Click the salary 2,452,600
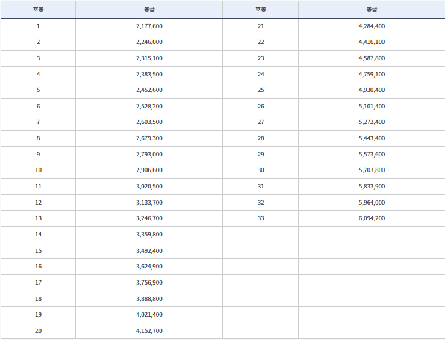The image size is (445, 340). tap(149, 90)
